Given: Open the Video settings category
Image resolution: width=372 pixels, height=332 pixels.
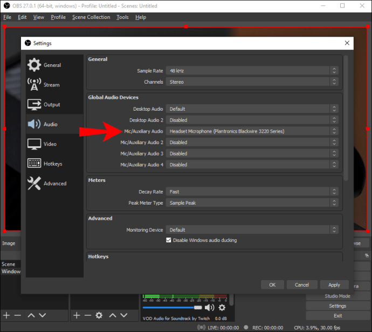Looking at the screenshot, I should click(54, 144).
